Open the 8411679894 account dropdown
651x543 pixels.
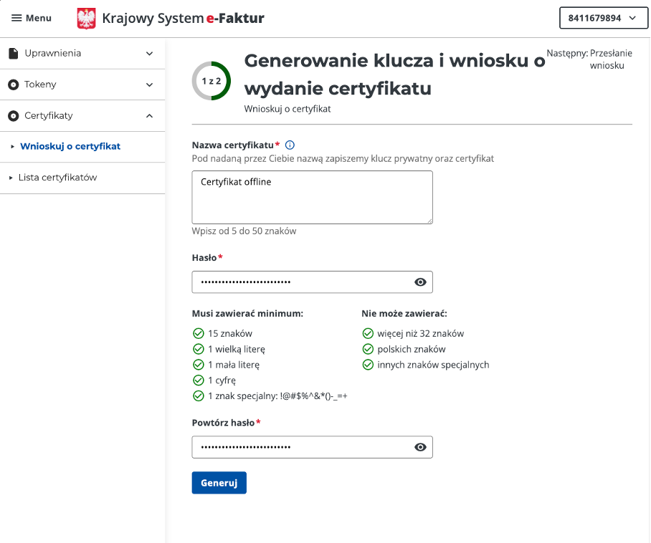602,18
